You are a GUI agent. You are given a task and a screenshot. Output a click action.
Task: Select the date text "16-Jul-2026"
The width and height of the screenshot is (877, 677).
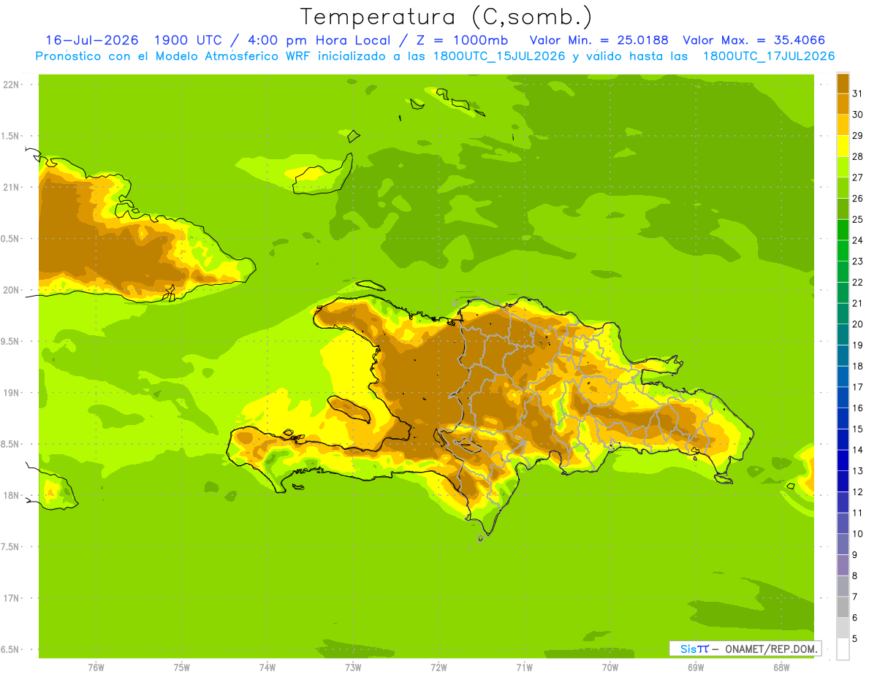tap(92, 40)
